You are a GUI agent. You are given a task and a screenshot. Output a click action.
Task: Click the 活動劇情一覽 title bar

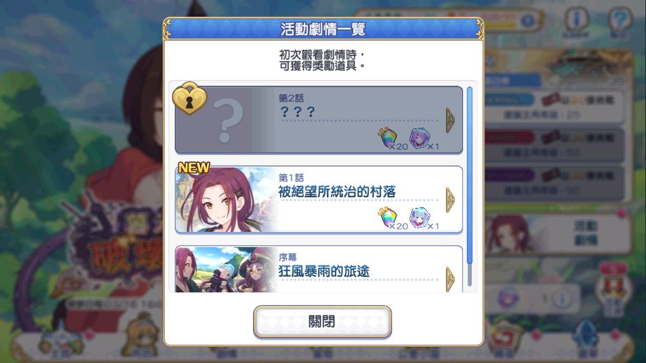[323, 29]
